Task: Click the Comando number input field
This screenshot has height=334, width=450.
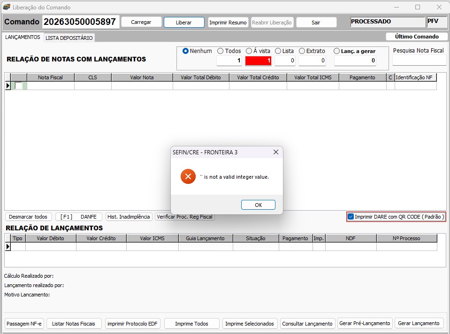Action: click(80, 22)
